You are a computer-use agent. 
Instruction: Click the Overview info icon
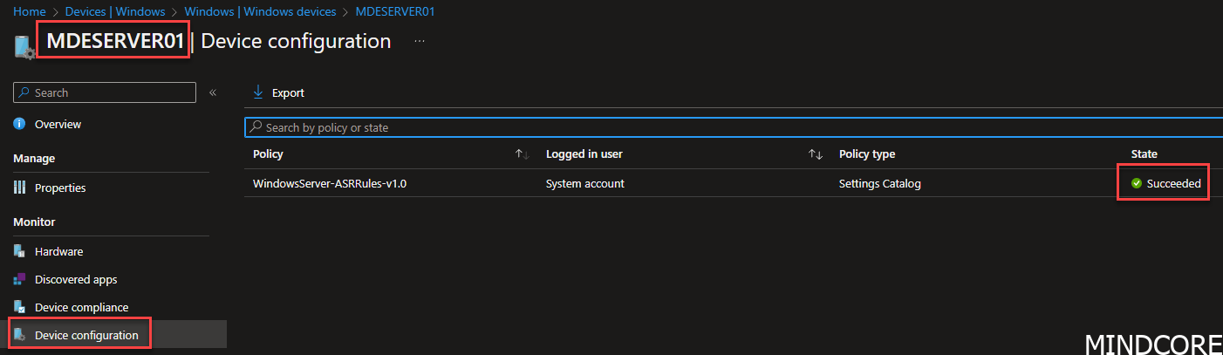coord(19,124)
